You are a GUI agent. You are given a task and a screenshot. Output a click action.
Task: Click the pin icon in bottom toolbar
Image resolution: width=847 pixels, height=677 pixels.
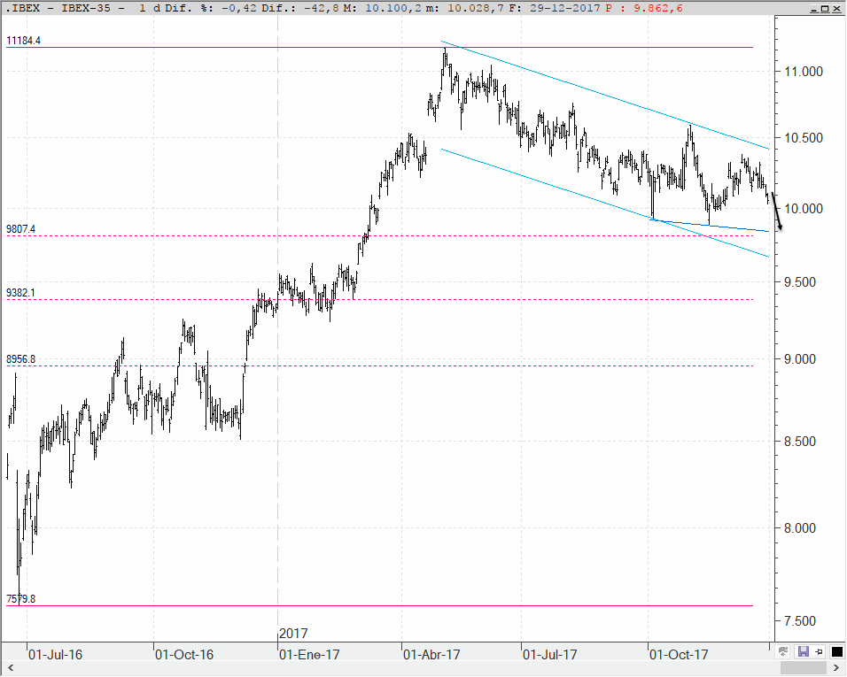click(x=819, y=652)
